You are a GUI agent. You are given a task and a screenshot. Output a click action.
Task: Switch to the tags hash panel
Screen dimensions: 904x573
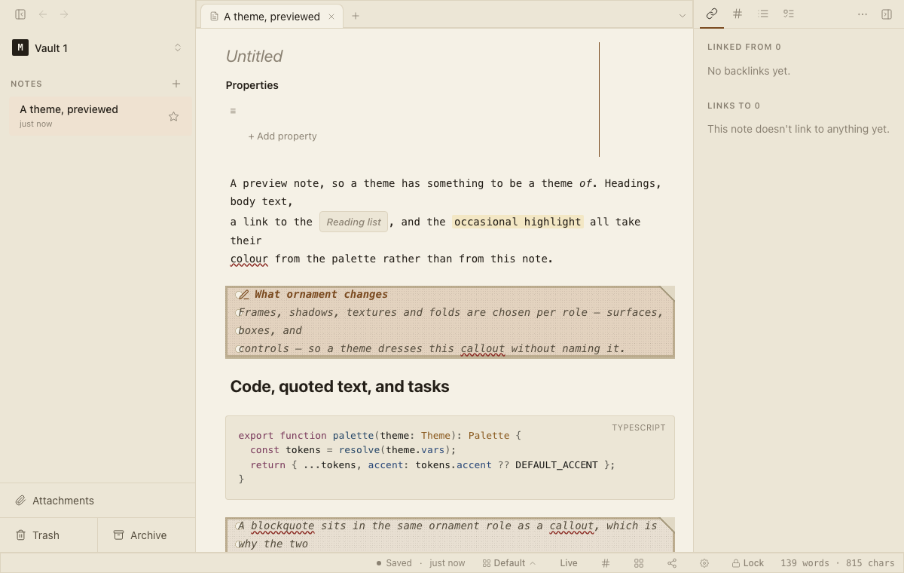click(x=738, y=14)
